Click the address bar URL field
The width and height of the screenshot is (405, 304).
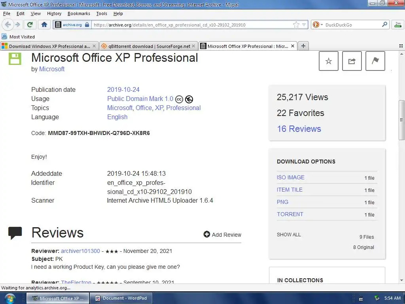click(193, 25)
